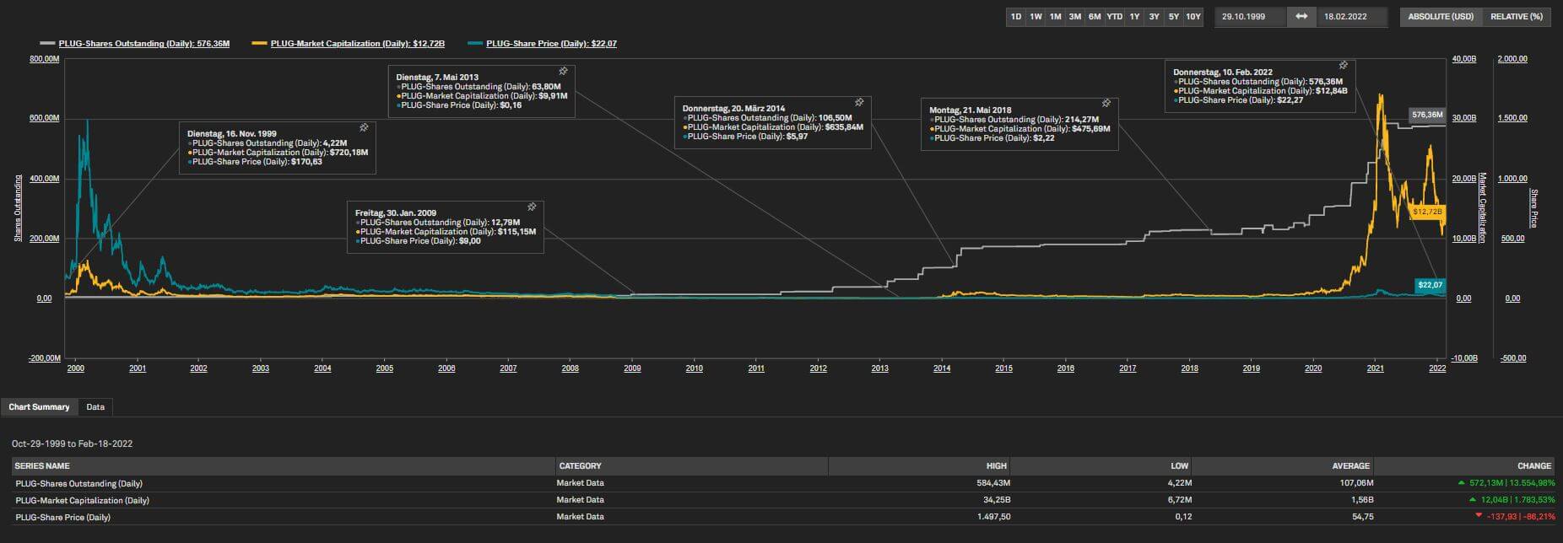Click the 107,06M average value cell
The image size is (1563, 543).
1355,483
